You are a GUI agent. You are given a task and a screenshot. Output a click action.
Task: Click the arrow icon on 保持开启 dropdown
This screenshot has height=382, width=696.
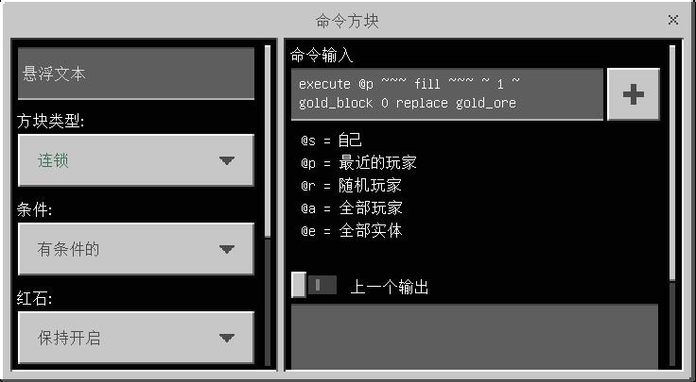point(227,339)
